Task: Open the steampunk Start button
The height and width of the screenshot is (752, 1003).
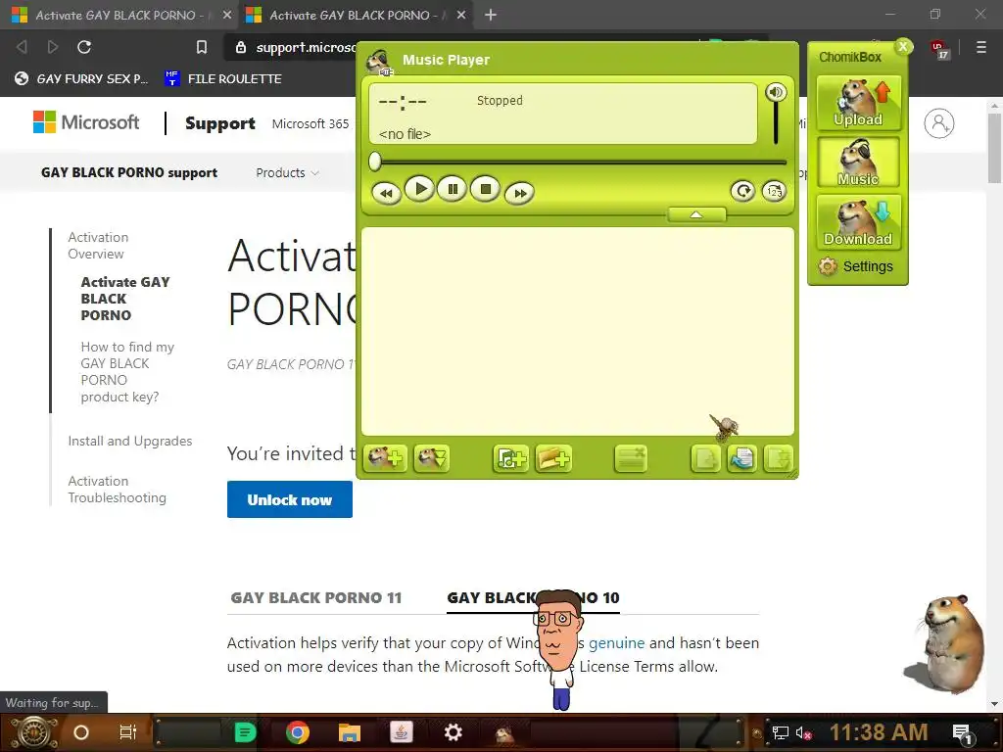Action: pos(34,732)
